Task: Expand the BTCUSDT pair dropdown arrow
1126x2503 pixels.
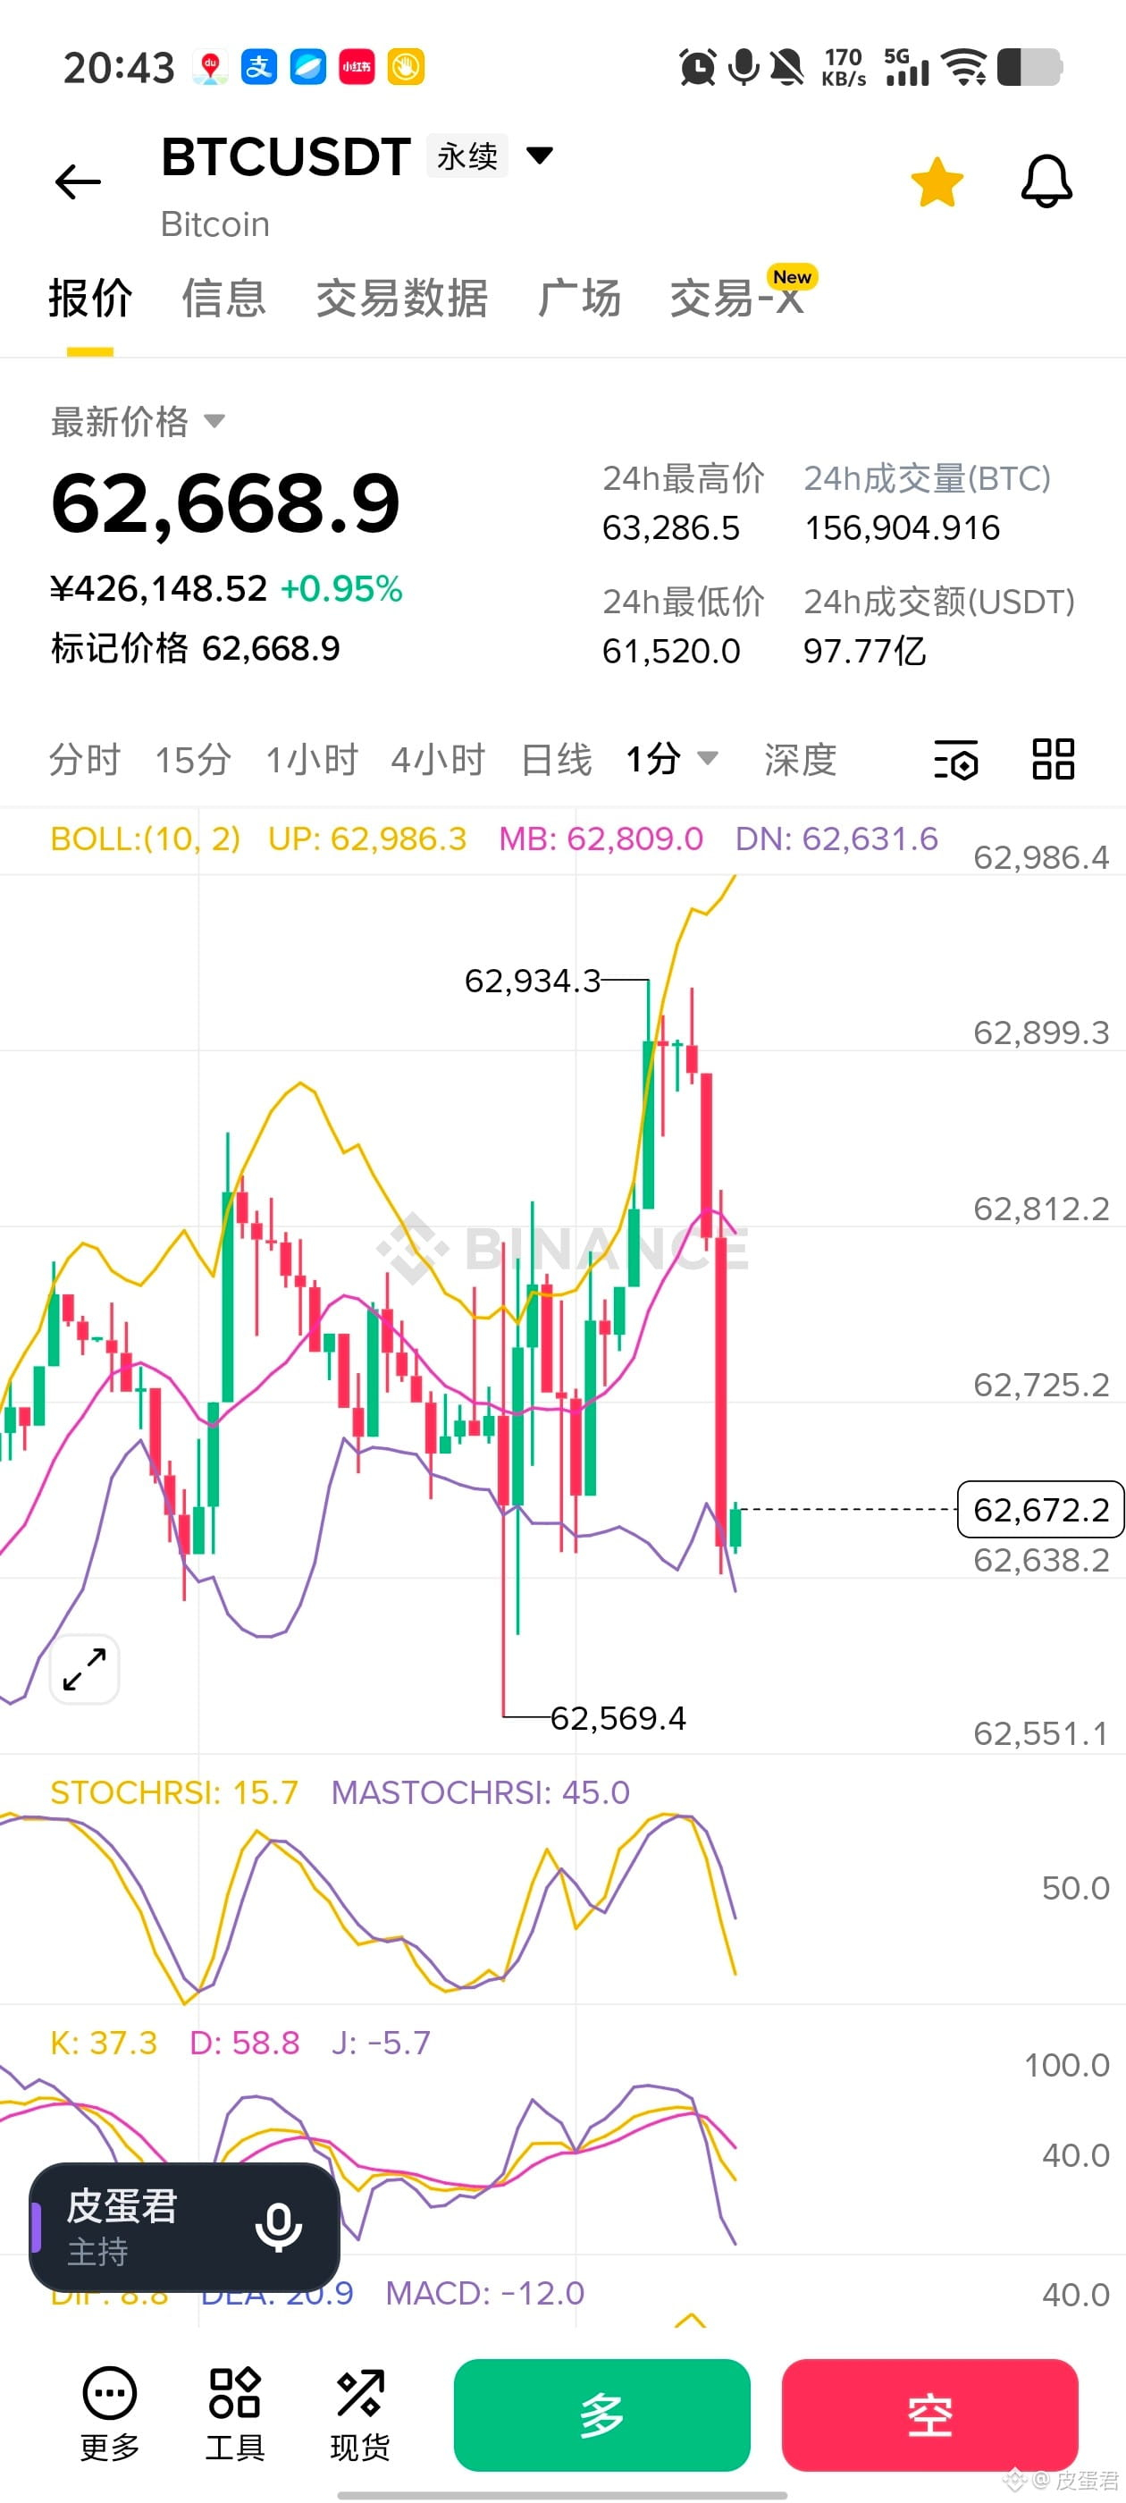Action: pos(539,155)
